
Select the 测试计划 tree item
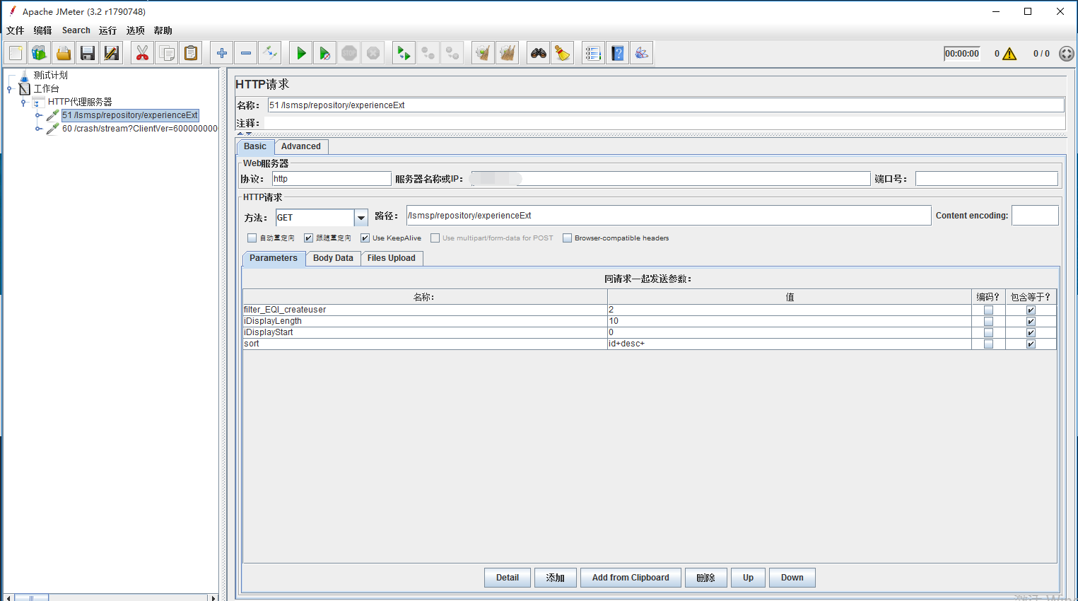51,75
